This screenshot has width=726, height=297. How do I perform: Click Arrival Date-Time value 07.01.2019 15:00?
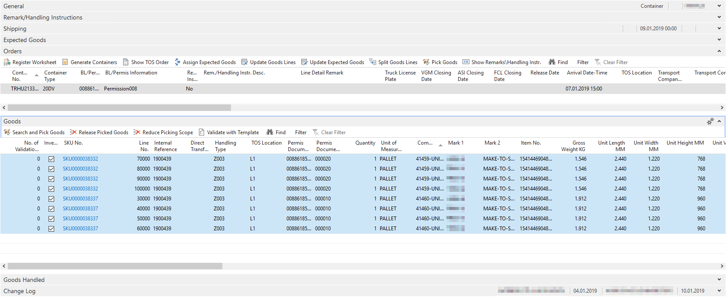click(583, 89)
